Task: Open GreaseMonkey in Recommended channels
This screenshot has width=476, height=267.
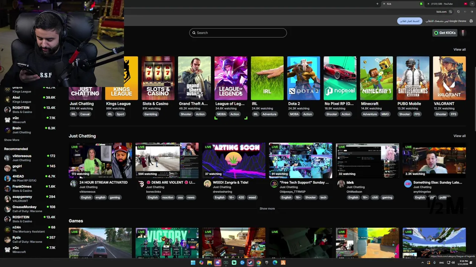Action: coord(30,209)
